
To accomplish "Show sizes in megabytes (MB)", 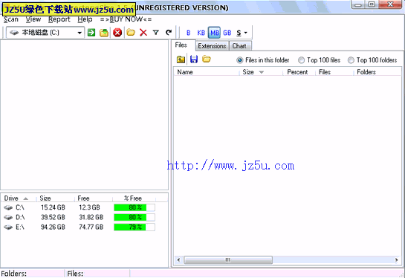I will [214, 33].
